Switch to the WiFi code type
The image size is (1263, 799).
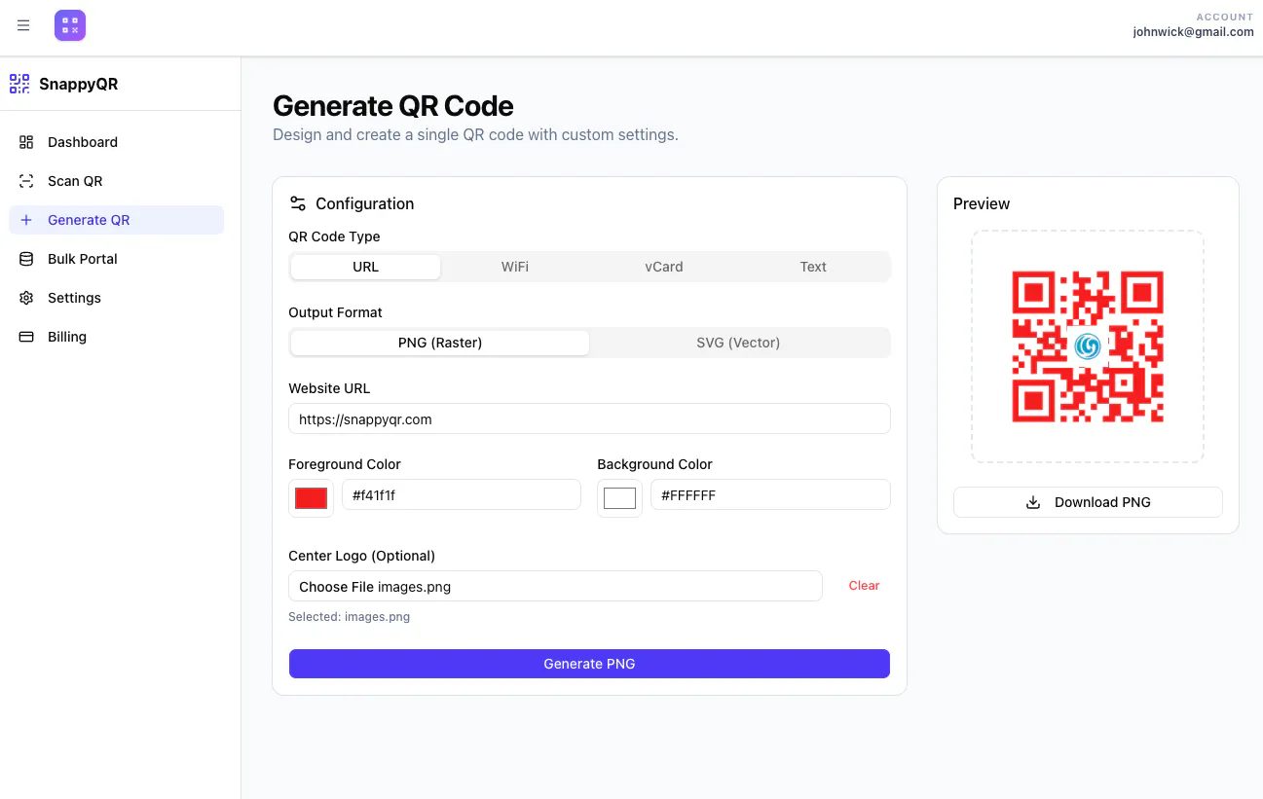point(515,267)
